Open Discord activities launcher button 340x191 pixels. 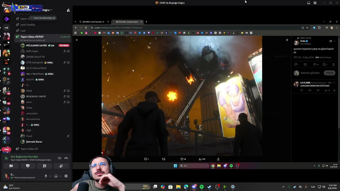pos(45,166)
